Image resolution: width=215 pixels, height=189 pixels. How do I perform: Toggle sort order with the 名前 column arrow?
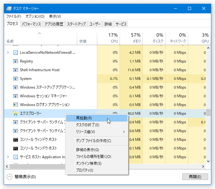[x=40, y=33]
